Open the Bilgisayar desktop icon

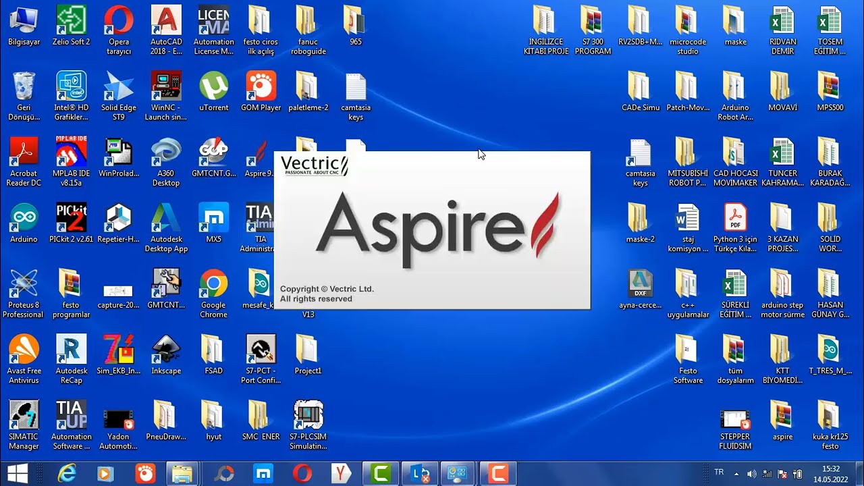click(24, 27)
